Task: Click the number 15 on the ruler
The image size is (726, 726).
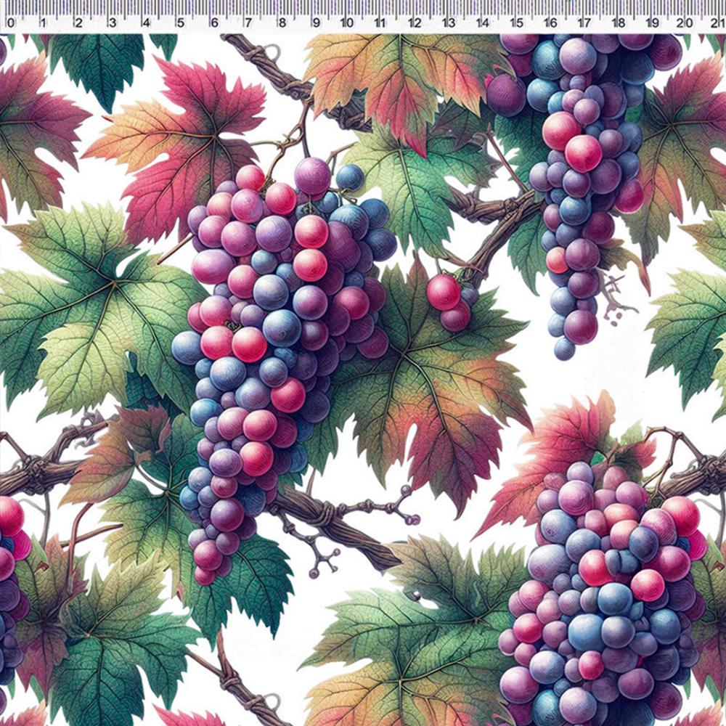Action: pyautogui.click(x=516, y=23)
